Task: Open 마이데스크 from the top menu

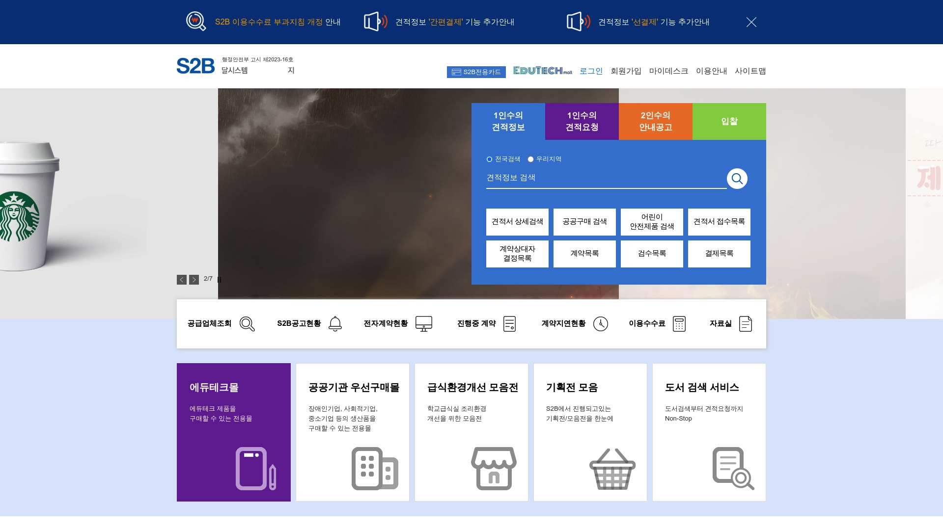Action: pyautogui.click(x=669, y=71)
